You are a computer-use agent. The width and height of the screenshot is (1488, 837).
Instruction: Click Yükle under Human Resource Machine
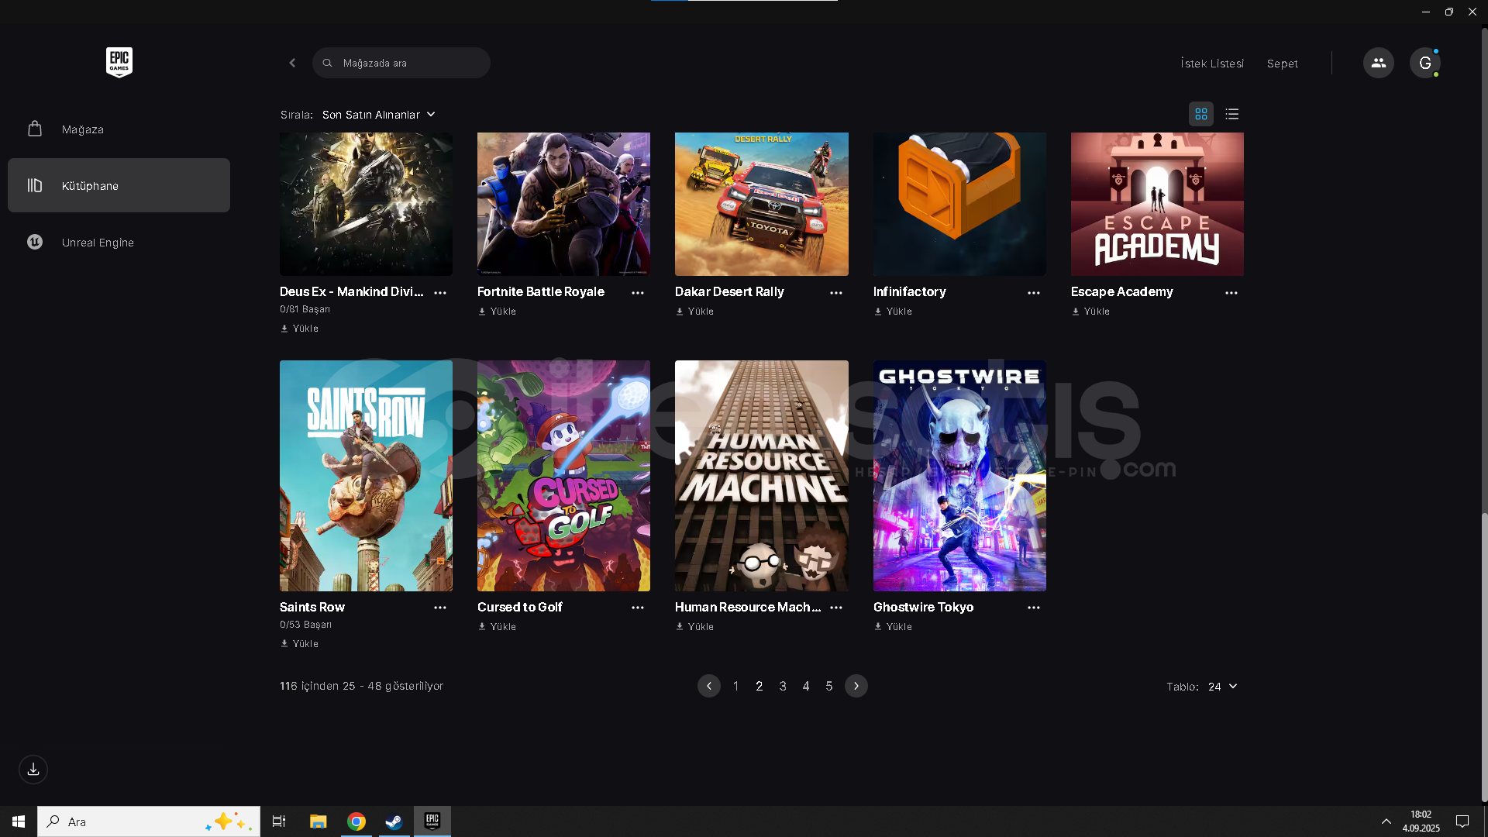pyautogui.click(x=694, y=627)
